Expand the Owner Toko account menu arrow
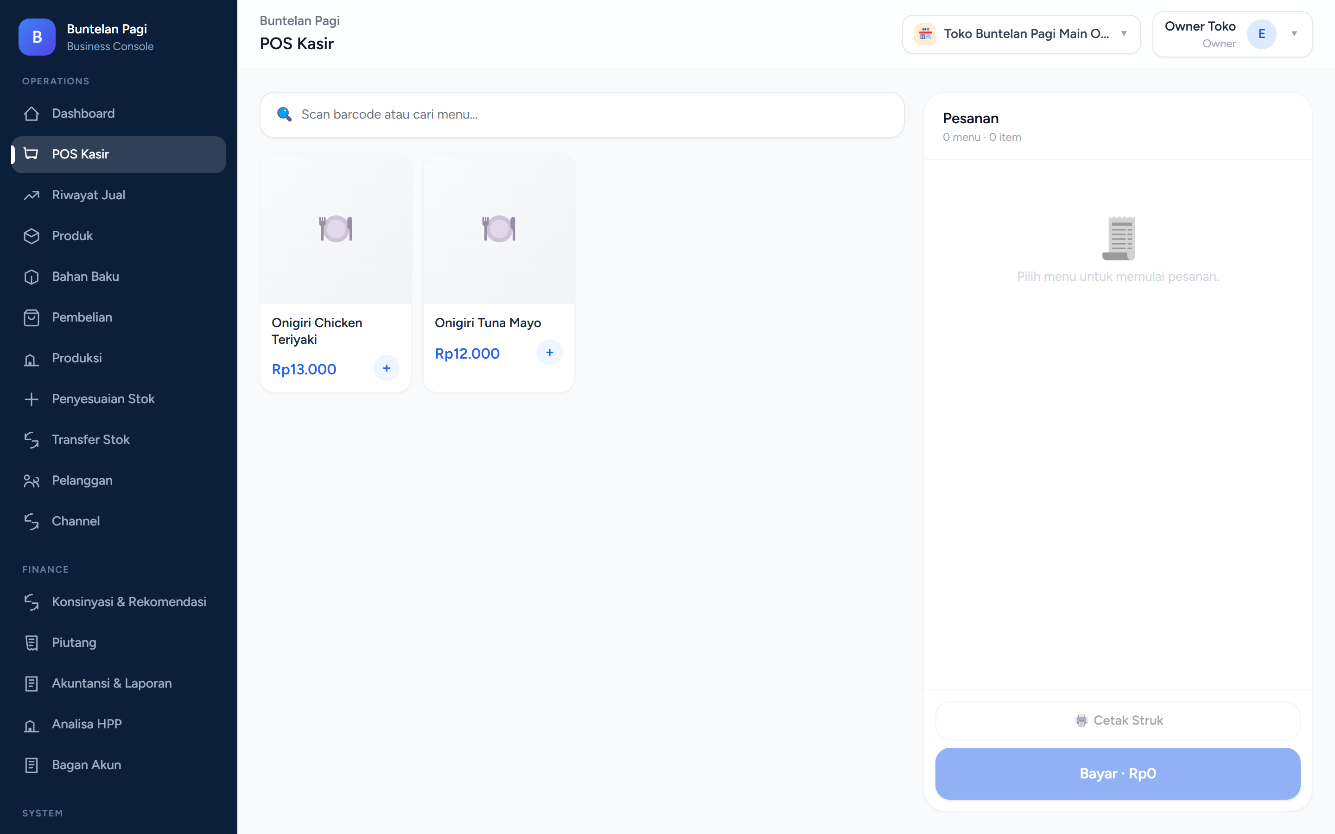 pyautogui.click(x=1294, y=34)
